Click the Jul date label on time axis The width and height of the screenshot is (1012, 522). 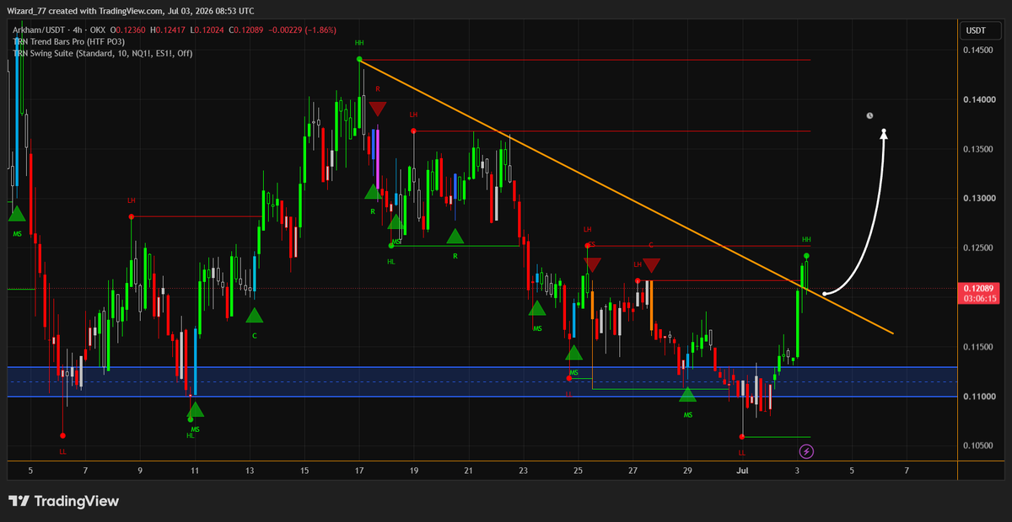[x=742, y=470]
